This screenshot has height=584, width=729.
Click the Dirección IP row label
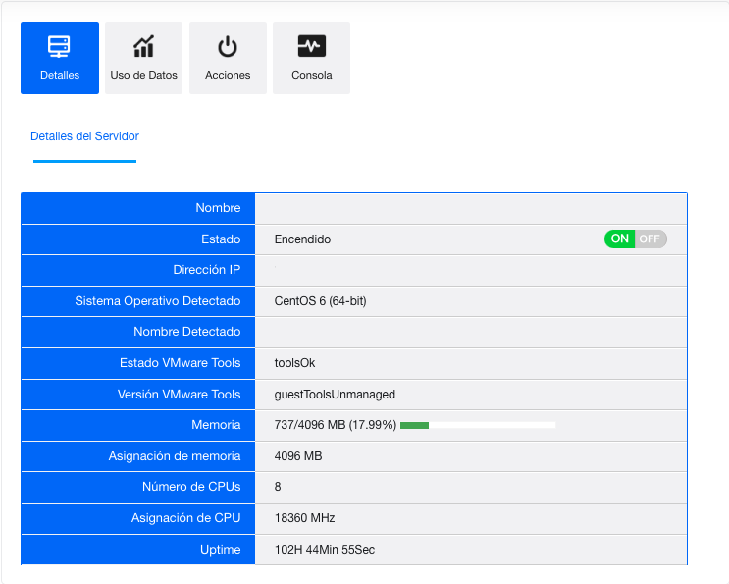(x=207, y=270)
